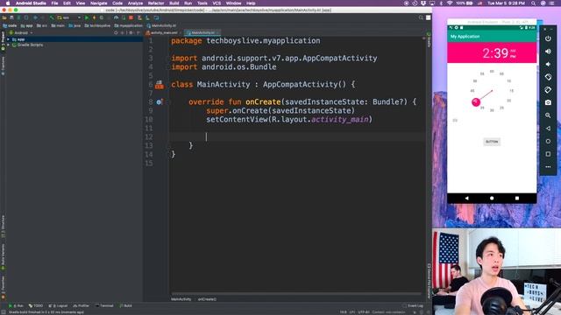The image size is (561, 315).
Task: Open the VCS menu
Action: pos(217,3)
